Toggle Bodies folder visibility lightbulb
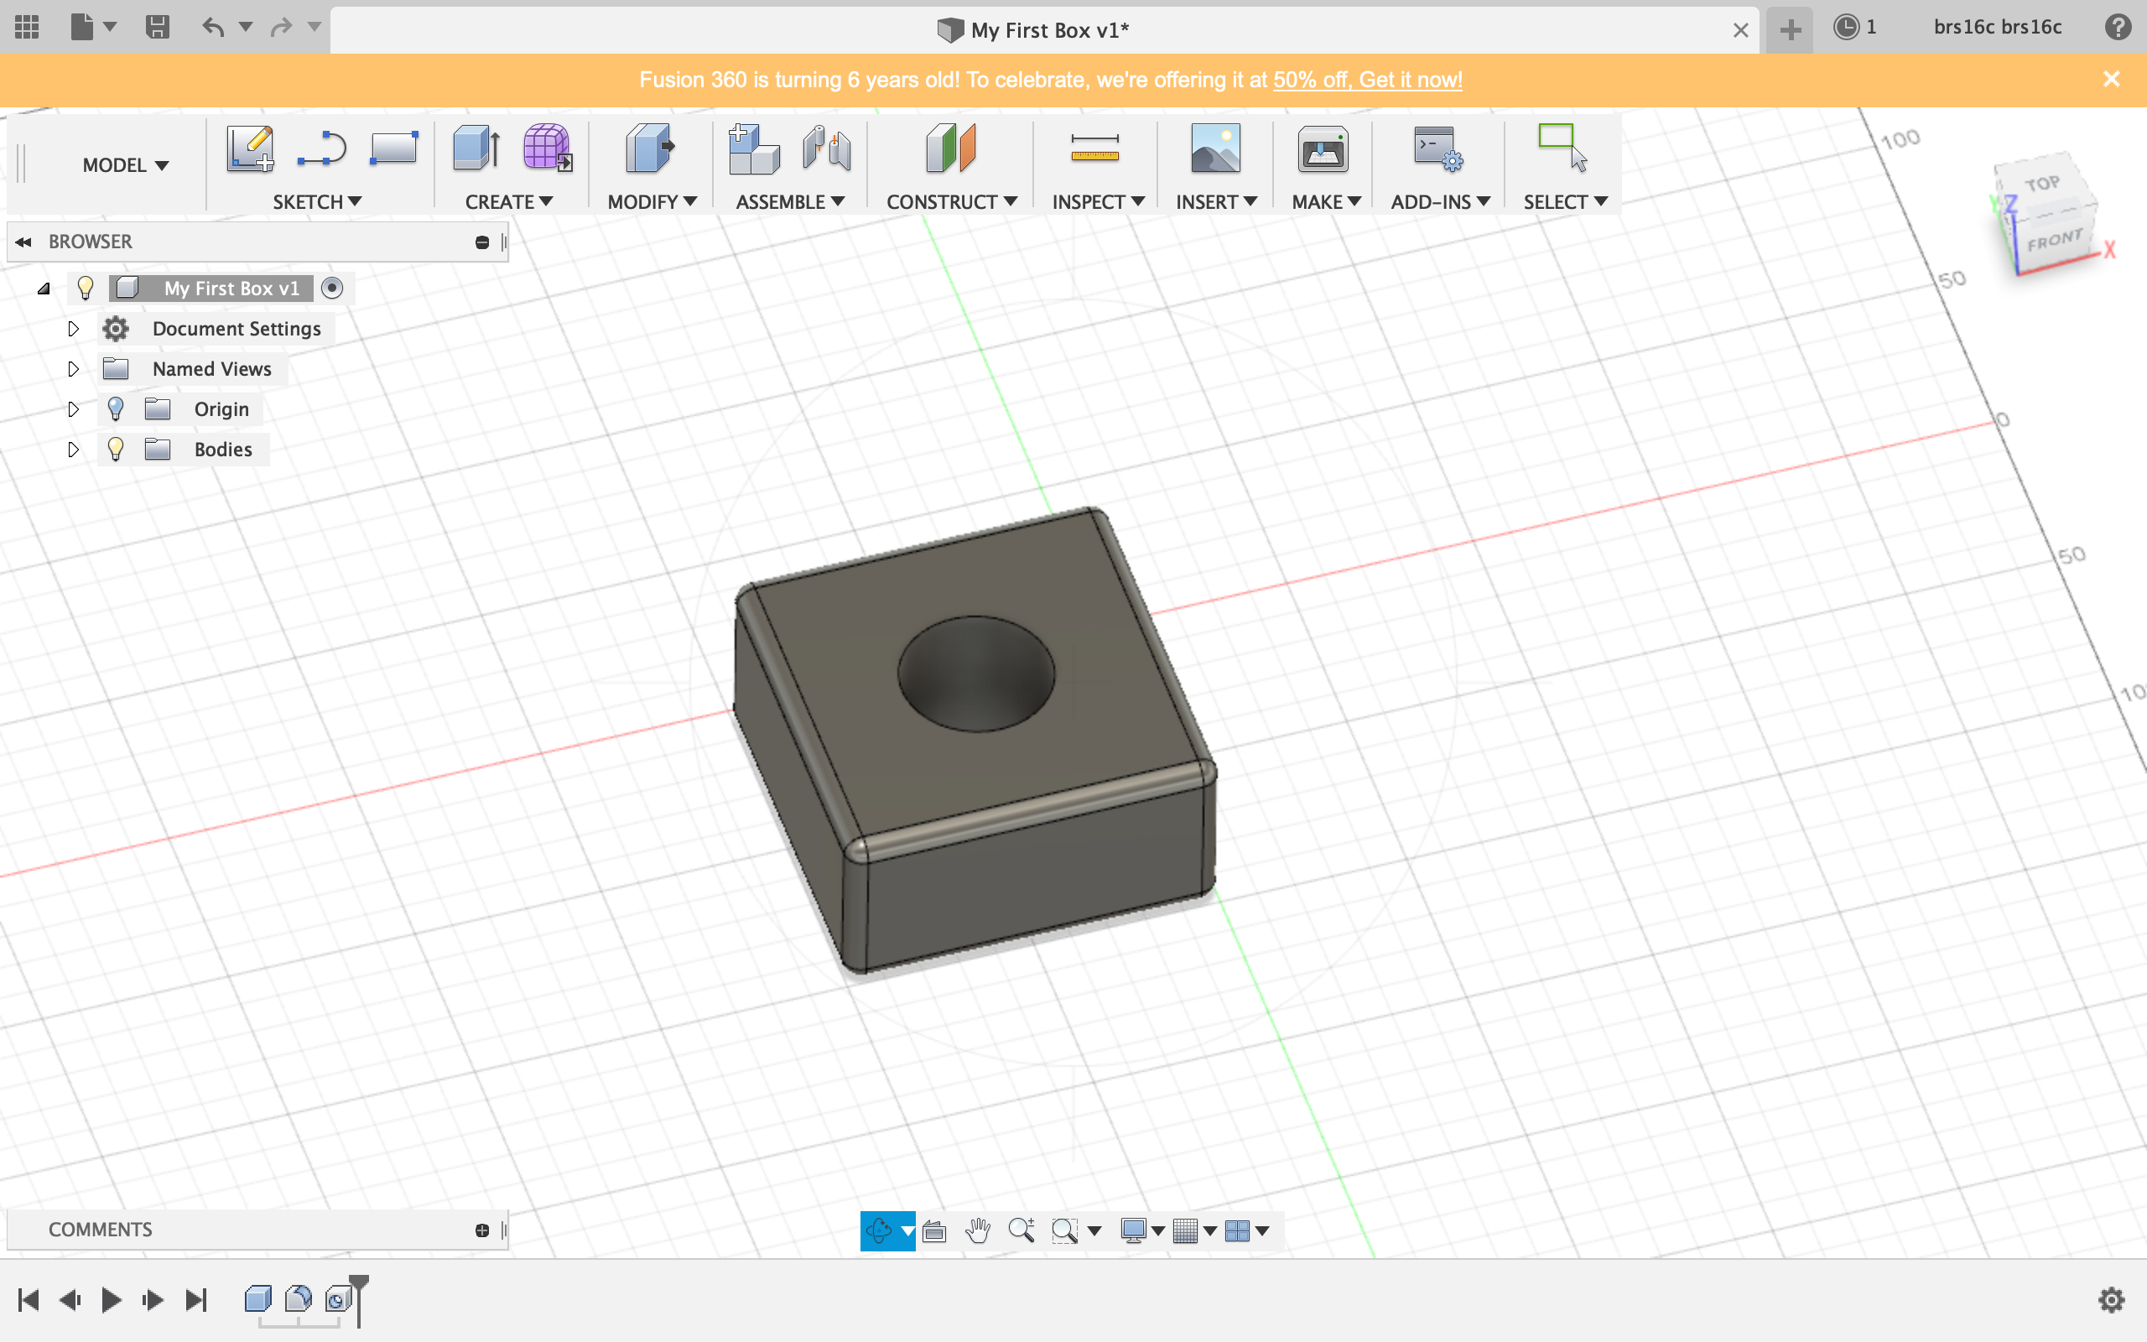2147x1342 pixels. tap(116, 449)
